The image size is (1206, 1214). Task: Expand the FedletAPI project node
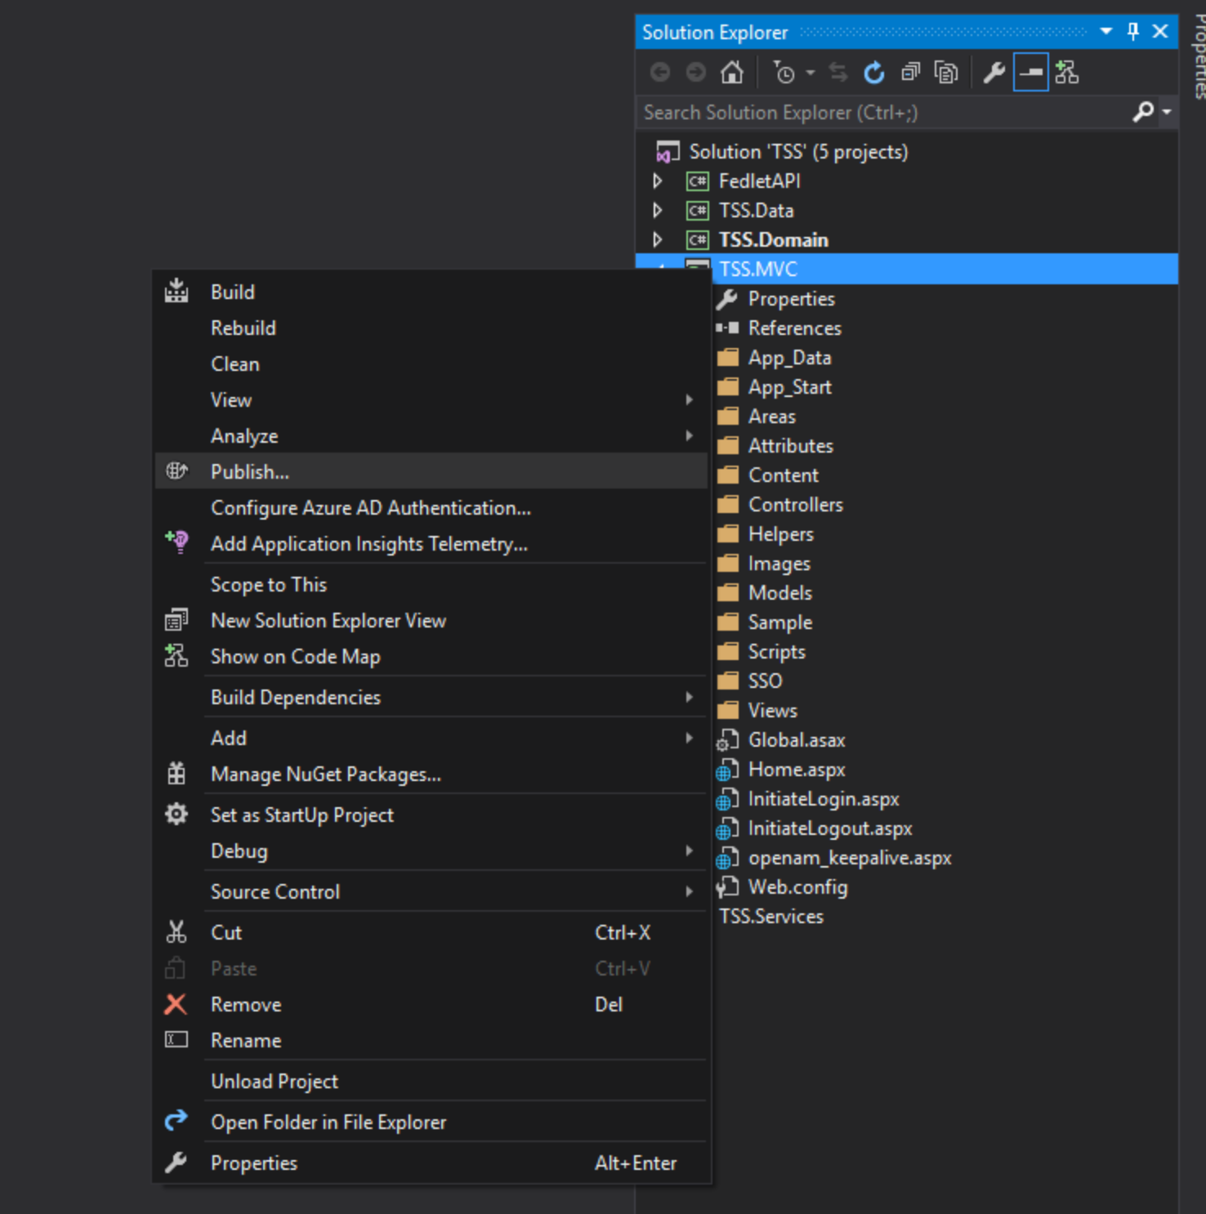(658, 181)
